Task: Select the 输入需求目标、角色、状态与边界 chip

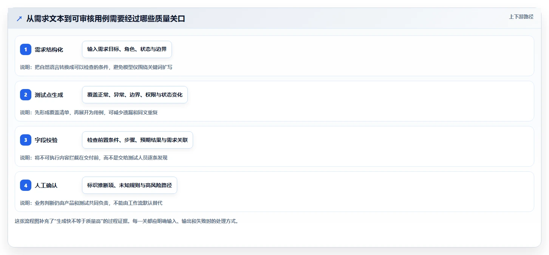Action: click(127, 49)
